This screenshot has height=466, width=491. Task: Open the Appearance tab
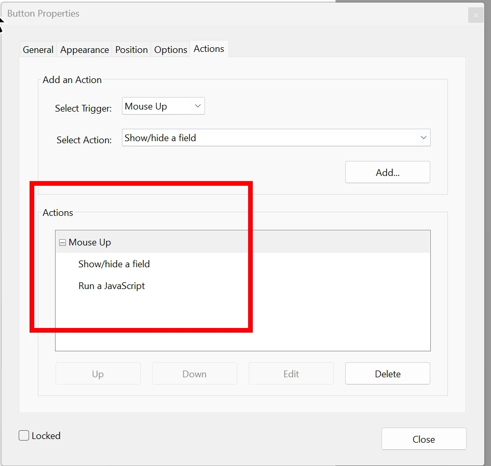(85, 49)
